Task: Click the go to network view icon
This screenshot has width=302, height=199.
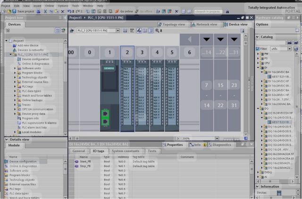Action: 72,31
